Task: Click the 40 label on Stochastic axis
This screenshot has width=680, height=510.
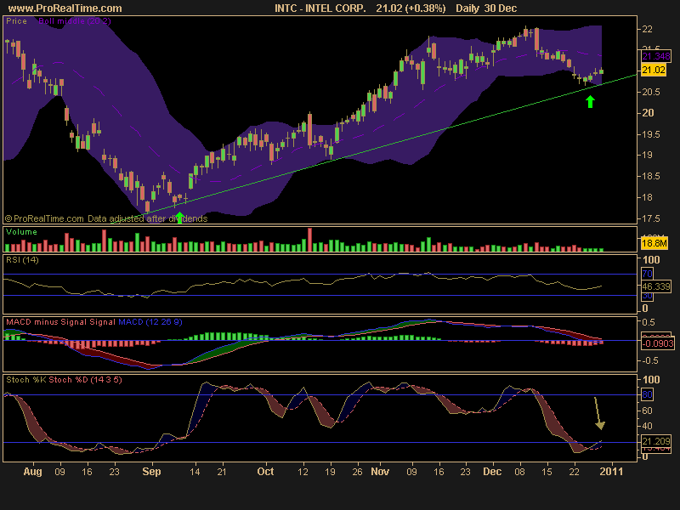Action: coord(647,426)
